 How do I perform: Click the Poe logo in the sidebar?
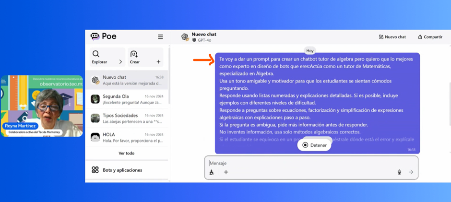[x=103, y=36]
